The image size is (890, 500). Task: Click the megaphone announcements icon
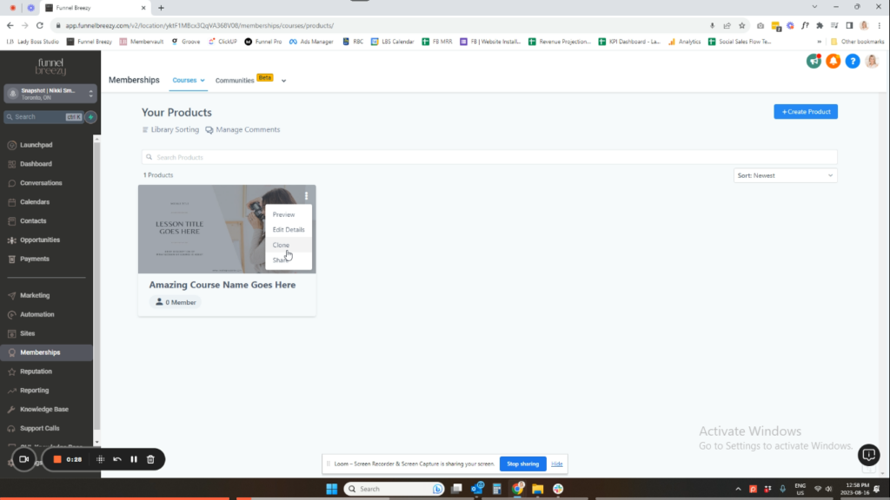tap(814, 61)
